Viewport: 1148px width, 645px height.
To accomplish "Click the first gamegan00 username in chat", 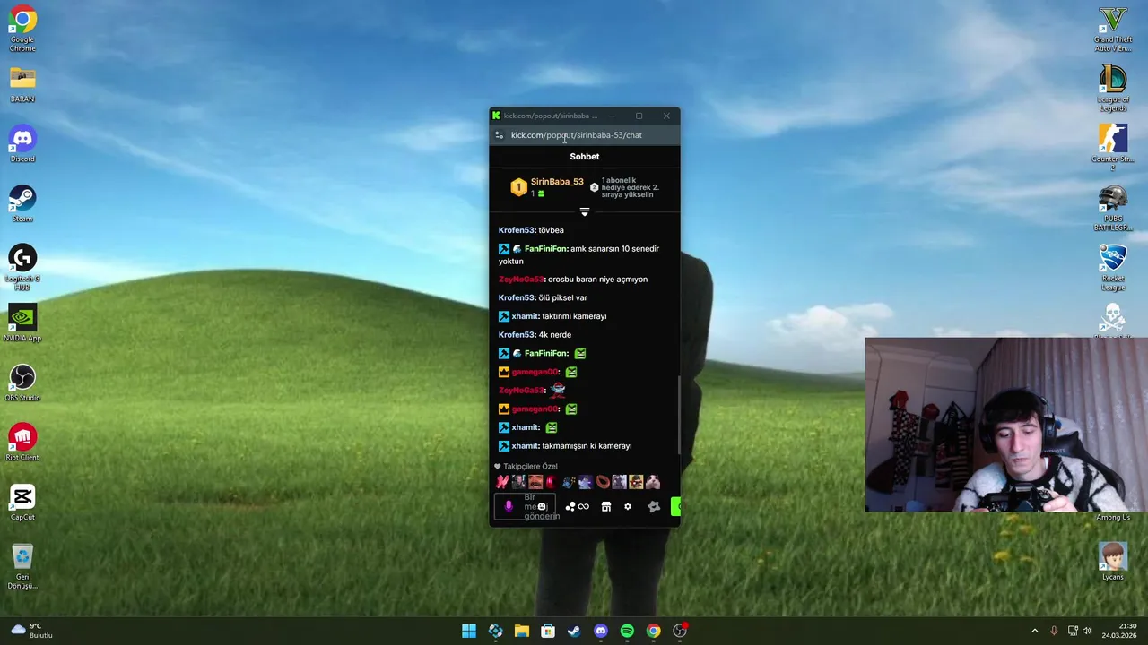I will coord(535,372).
